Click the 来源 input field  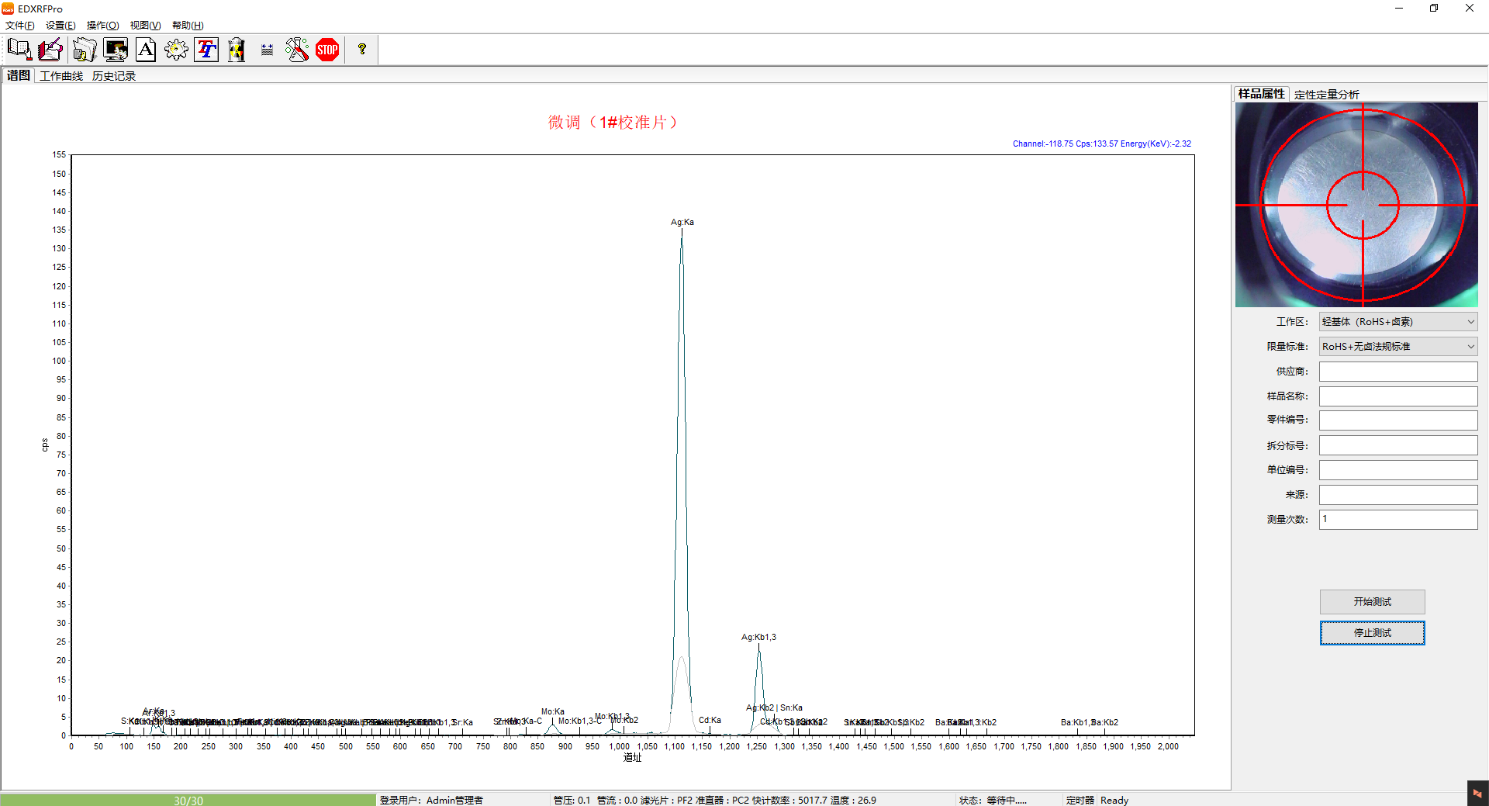(1398, 495)
